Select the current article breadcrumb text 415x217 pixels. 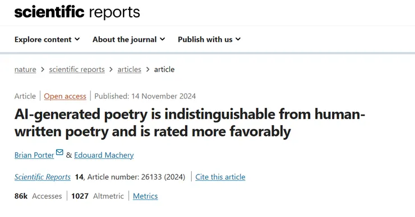[164, 69]
